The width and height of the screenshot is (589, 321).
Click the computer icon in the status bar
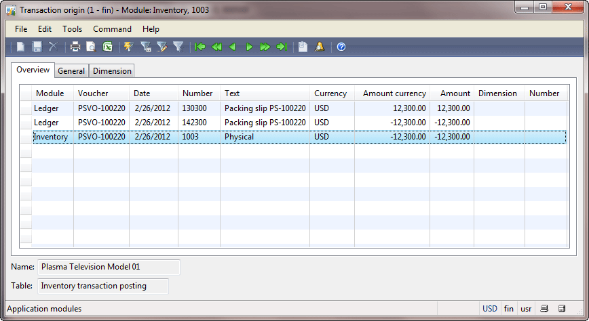tap(544, 309)
